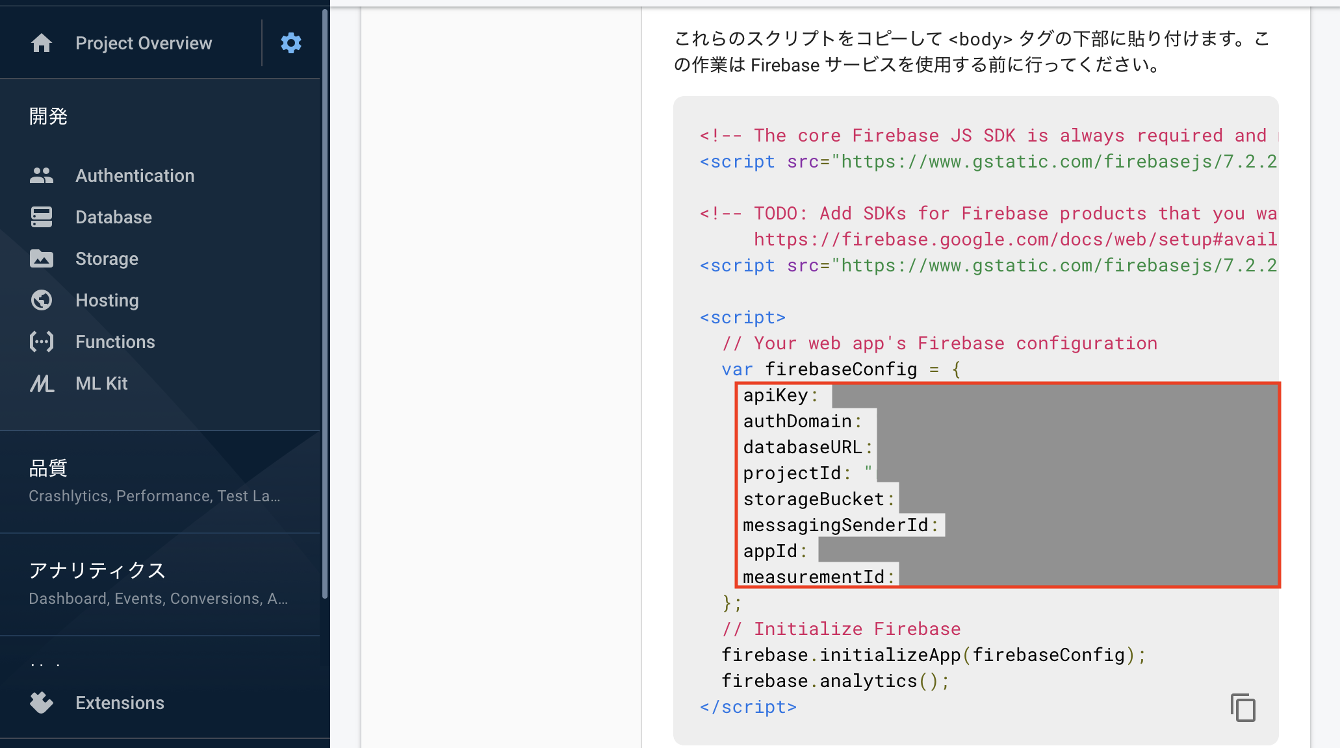Screen dimensions: 1340x748
Task: Click the var firebaseConfig declaration
Action: (841, 369)
